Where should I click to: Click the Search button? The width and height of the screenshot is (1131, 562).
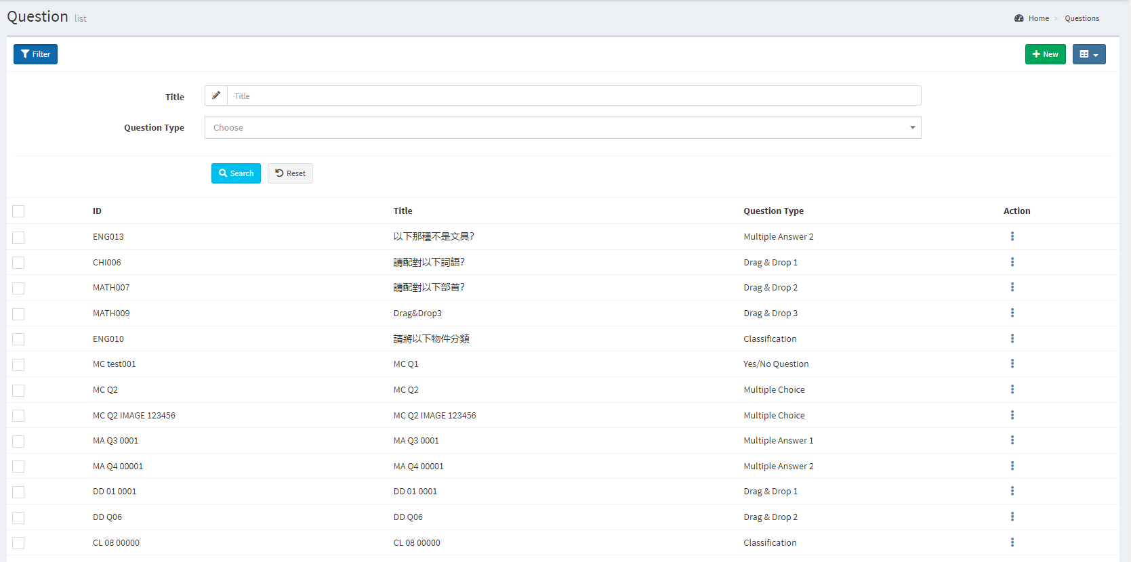[x=236, y=173]
